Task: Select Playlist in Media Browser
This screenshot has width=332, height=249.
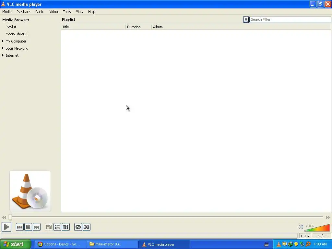Action: coord(11,27)
